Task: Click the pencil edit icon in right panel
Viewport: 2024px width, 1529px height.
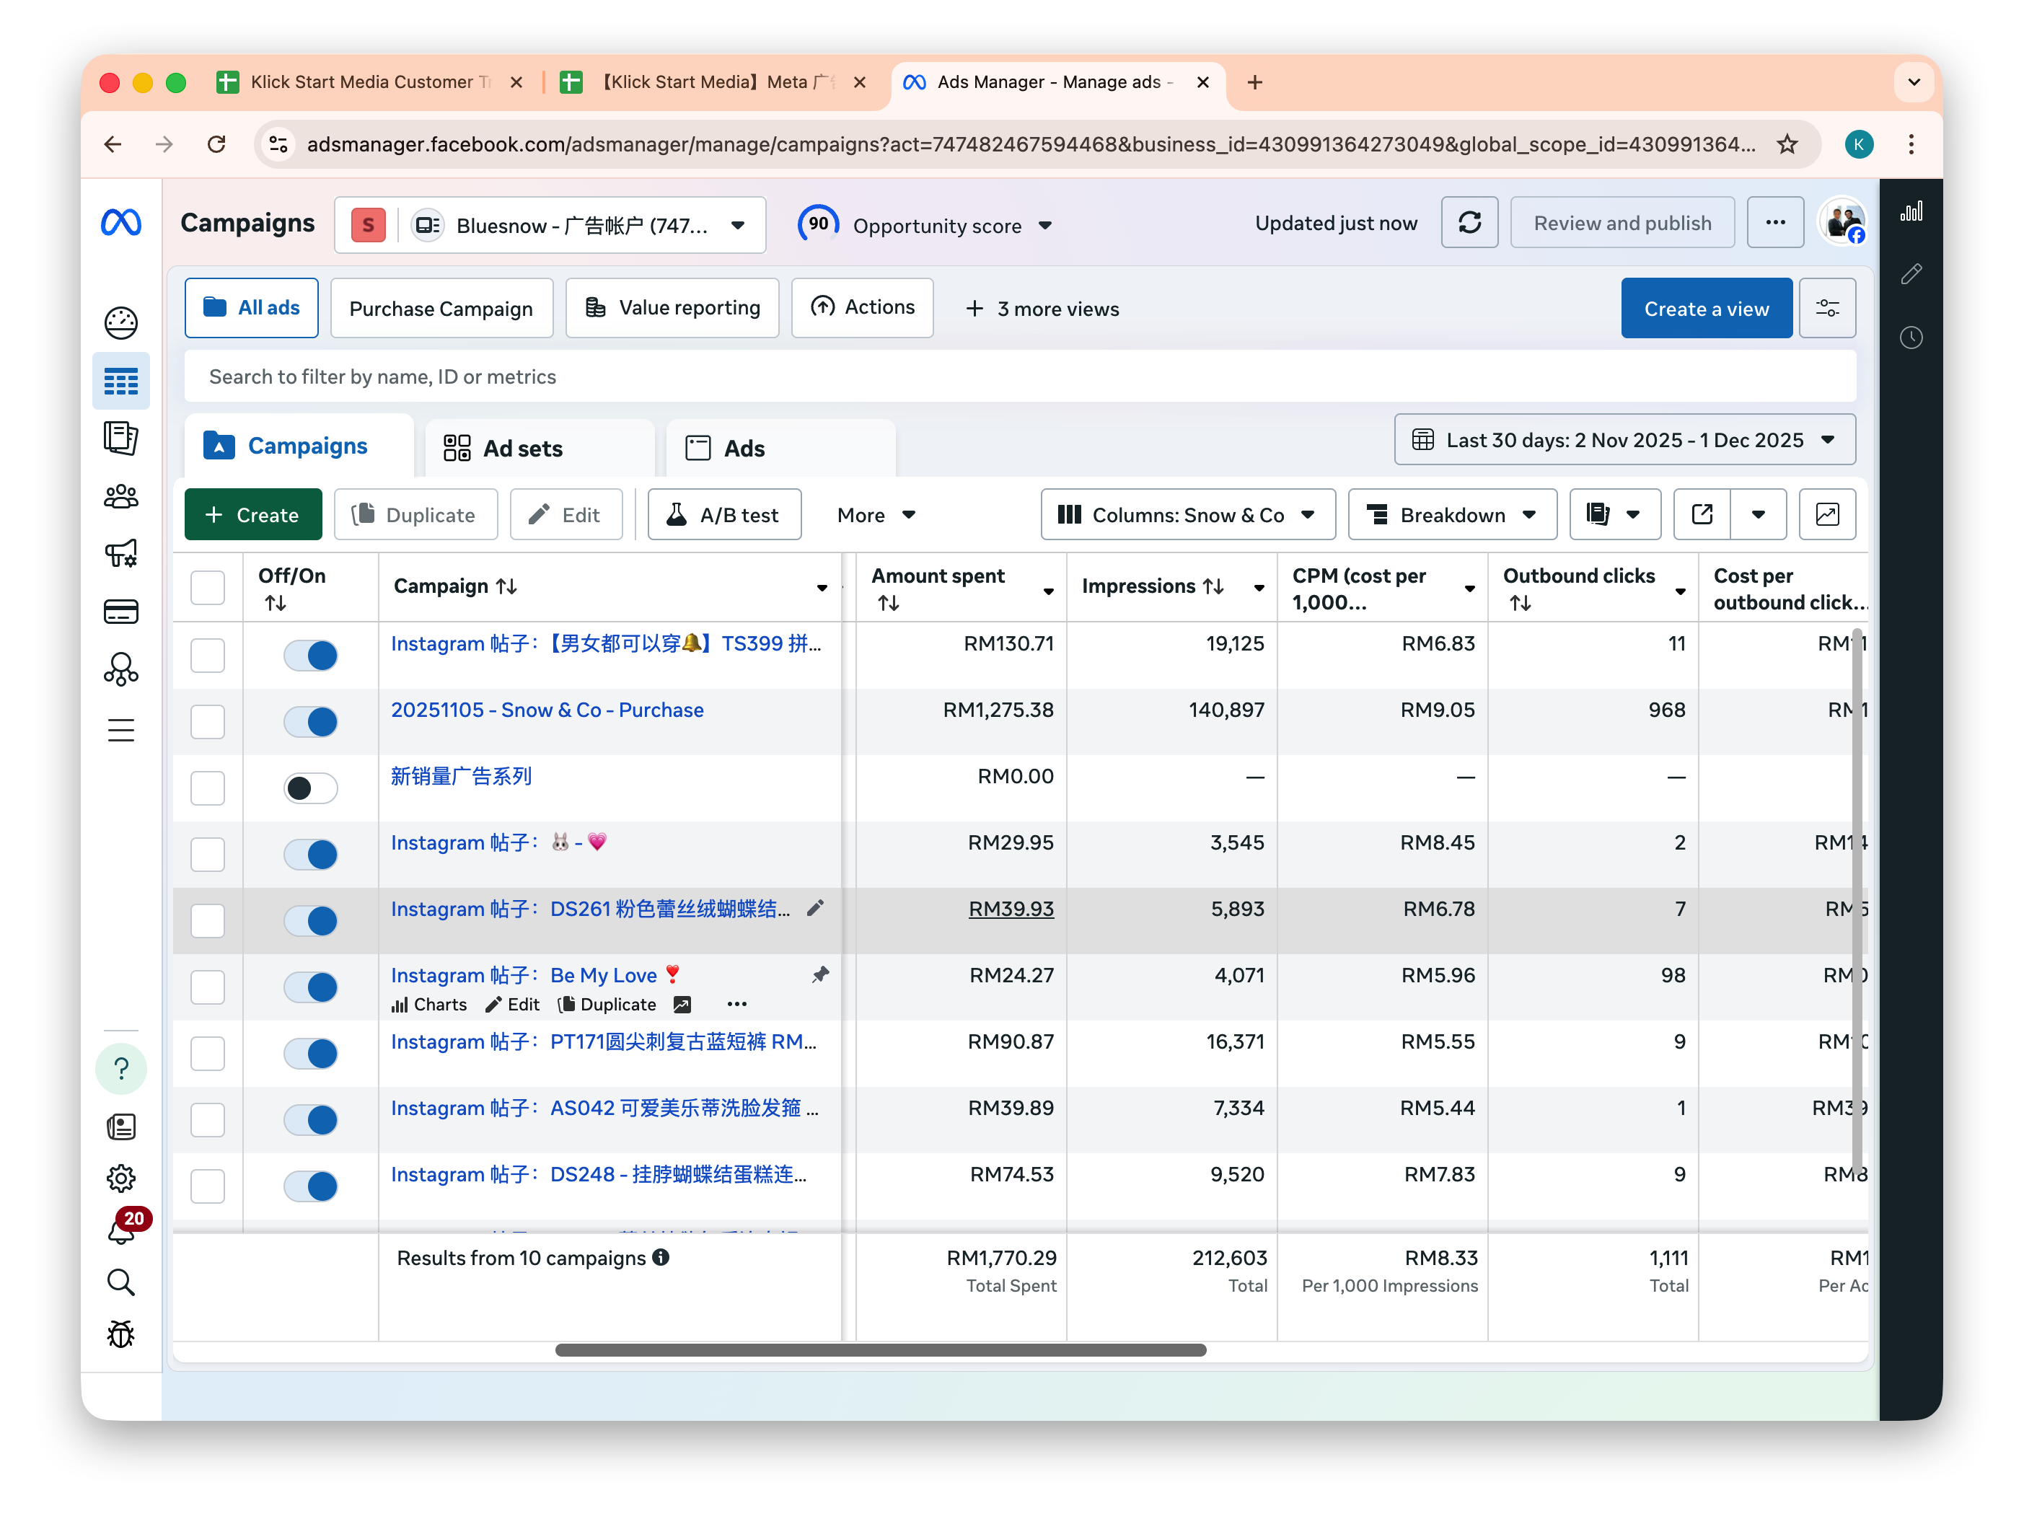Action: click(1911, 273)
